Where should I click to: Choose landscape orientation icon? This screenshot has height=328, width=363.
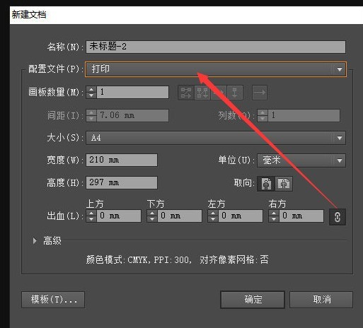284,184
